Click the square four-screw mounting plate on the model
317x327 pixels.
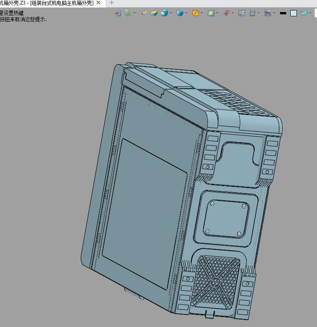pos(226,219)
